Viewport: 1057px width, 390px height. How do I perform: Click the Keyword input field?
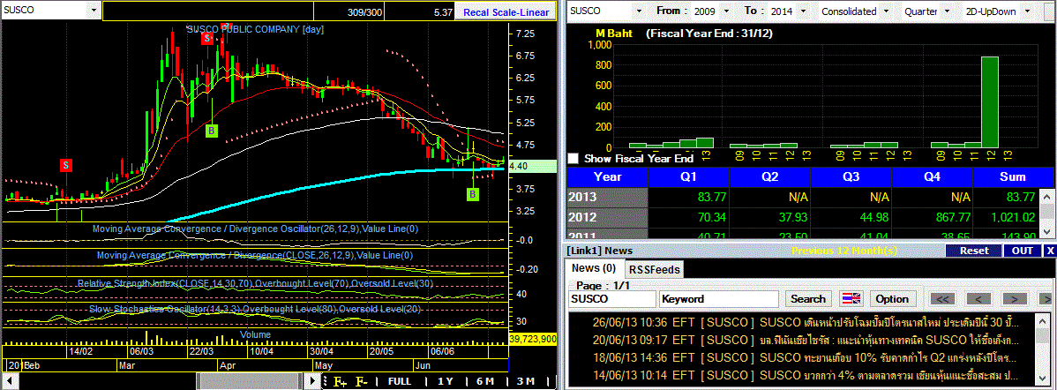[719, 298]
